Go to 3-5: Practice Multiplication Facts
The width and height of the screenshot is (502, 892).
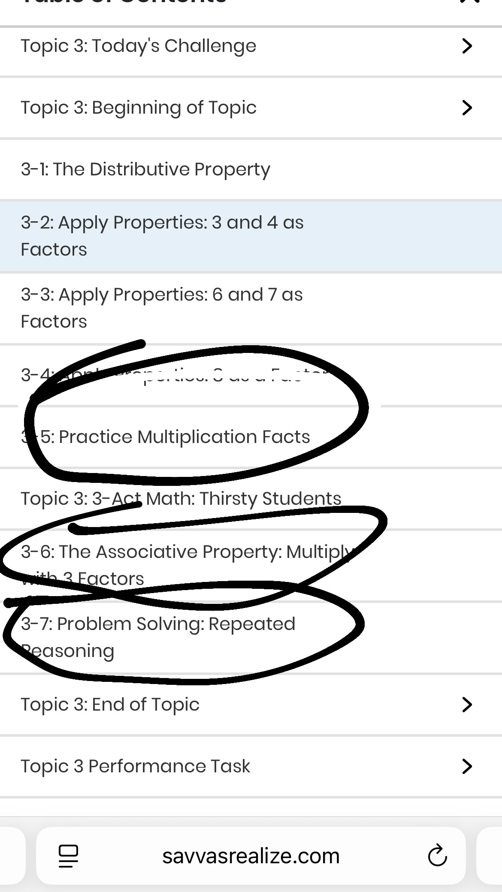tap(165, 437)
